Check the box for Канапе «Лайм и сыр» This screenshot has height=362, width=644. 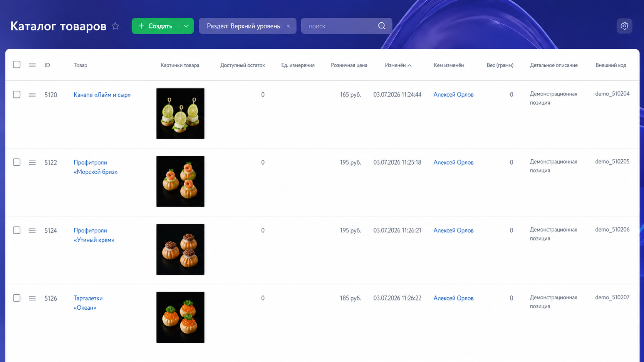coord(17,94)
